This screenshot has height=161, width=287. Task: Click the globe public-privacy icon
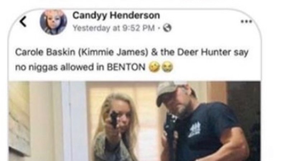coord(167,28)
